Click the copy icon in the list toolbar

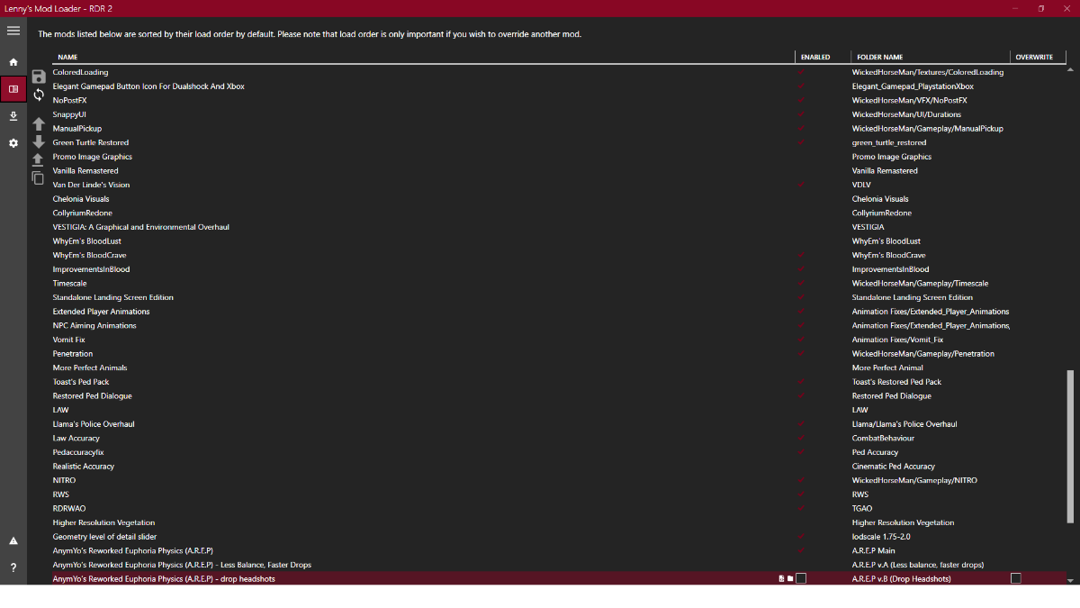pyautogui.click(x=39, y=177)
